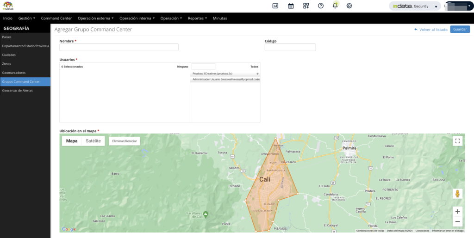Click the add widget grid icon
The width and height of the screenshot is (474, 238).
(x=306, y=6)
